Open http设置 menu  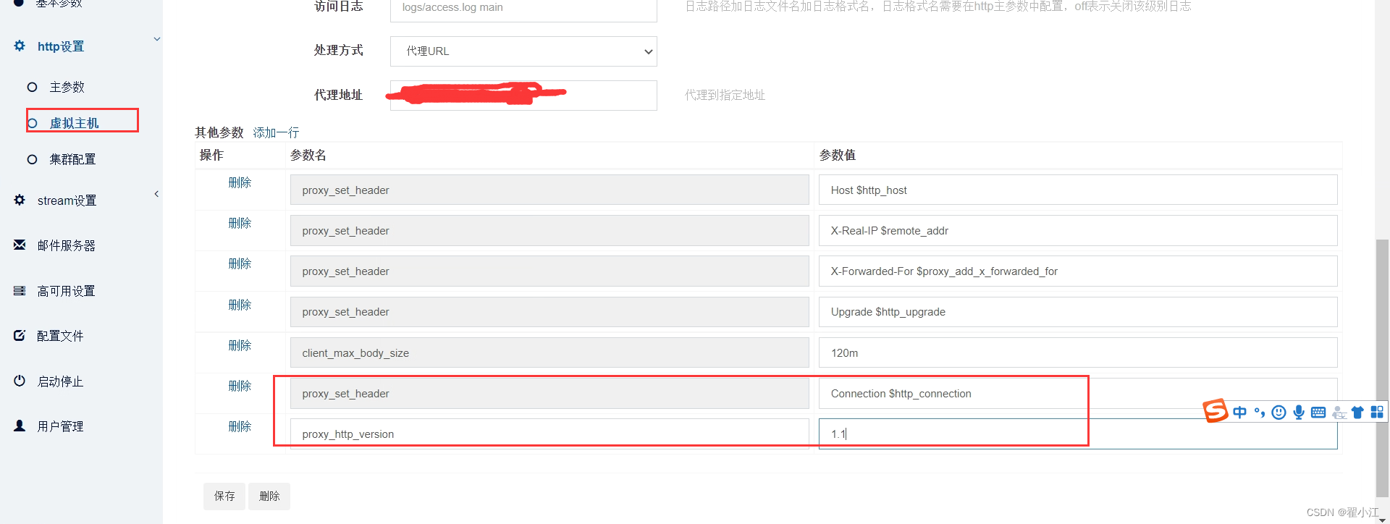click(x=61, y=46)
